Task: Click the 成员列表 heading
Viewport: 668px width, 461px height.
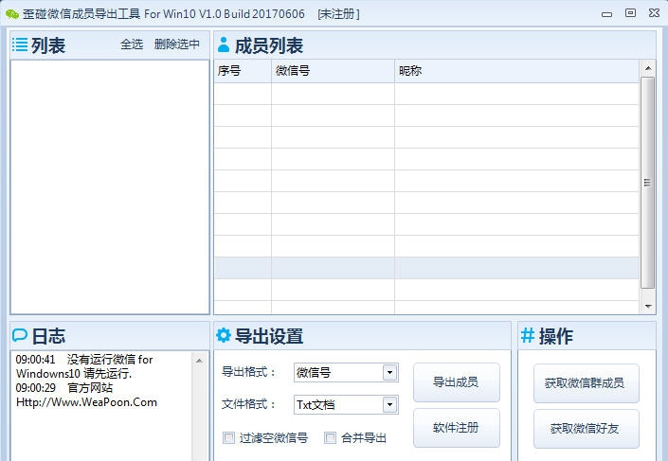Action: click(x=269, y=45)
